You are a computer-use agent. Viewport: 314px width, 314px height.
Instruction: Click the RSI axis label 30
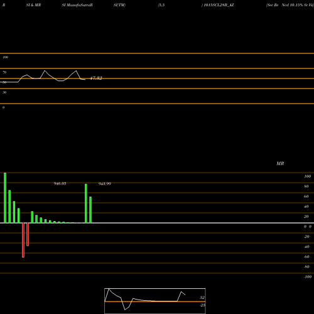click(4, 92)
